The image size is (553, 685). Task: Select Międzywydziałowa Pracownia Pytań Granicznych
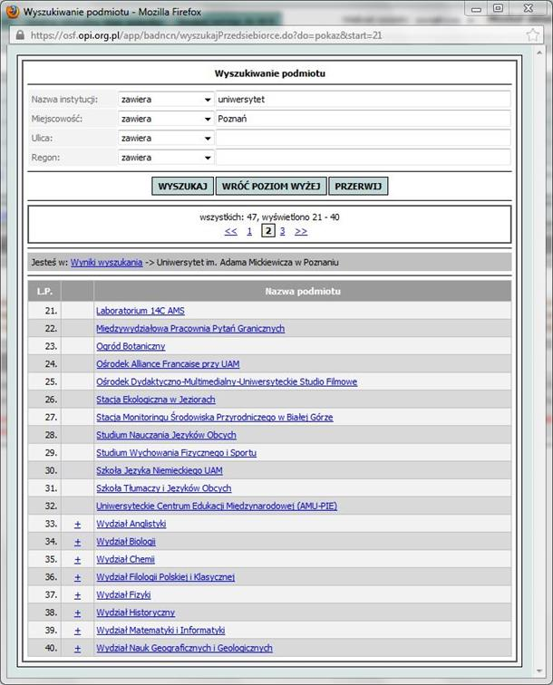click(190, 329)
